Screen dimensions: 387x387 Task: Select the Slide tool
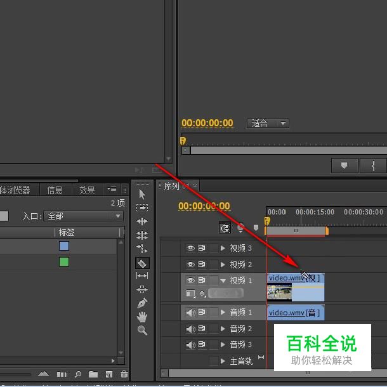tap(142, 289)
